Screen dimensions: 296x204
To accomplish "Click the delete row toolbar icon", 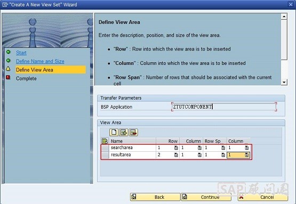I will pyautogui.click(x=133, y=132).
